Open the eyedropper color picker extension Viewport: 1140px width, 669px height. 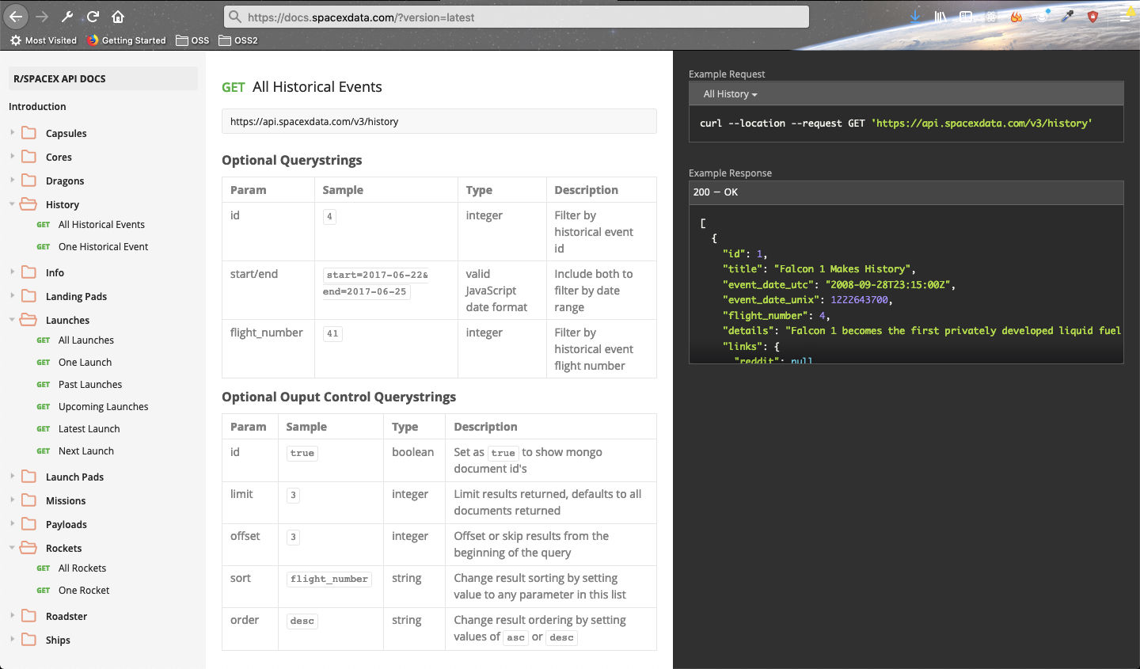click(1067, 17)
